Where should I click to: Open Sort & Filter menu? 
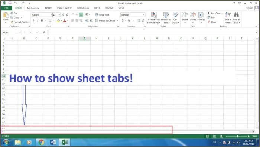228,18
